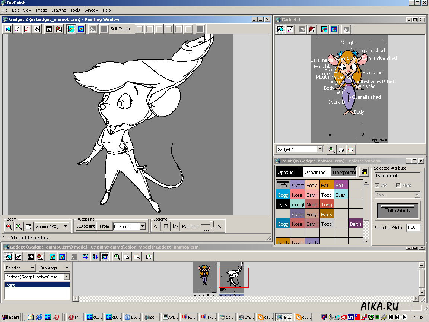Switch to the Opaque palette tab
This screenshot has width=429, height=322.
(289, 172)
